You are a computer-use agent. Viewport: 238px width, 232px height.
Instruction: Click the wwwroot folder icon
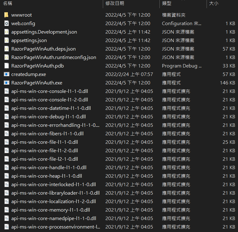(7, 15)
